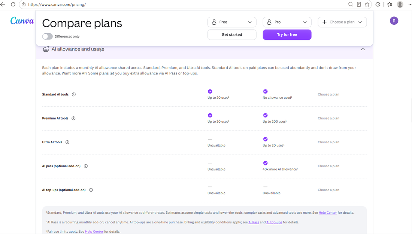Click 'Choose a plan' in AI top-ups row
This screenshot has width=412, height=235.
point(328,190)
